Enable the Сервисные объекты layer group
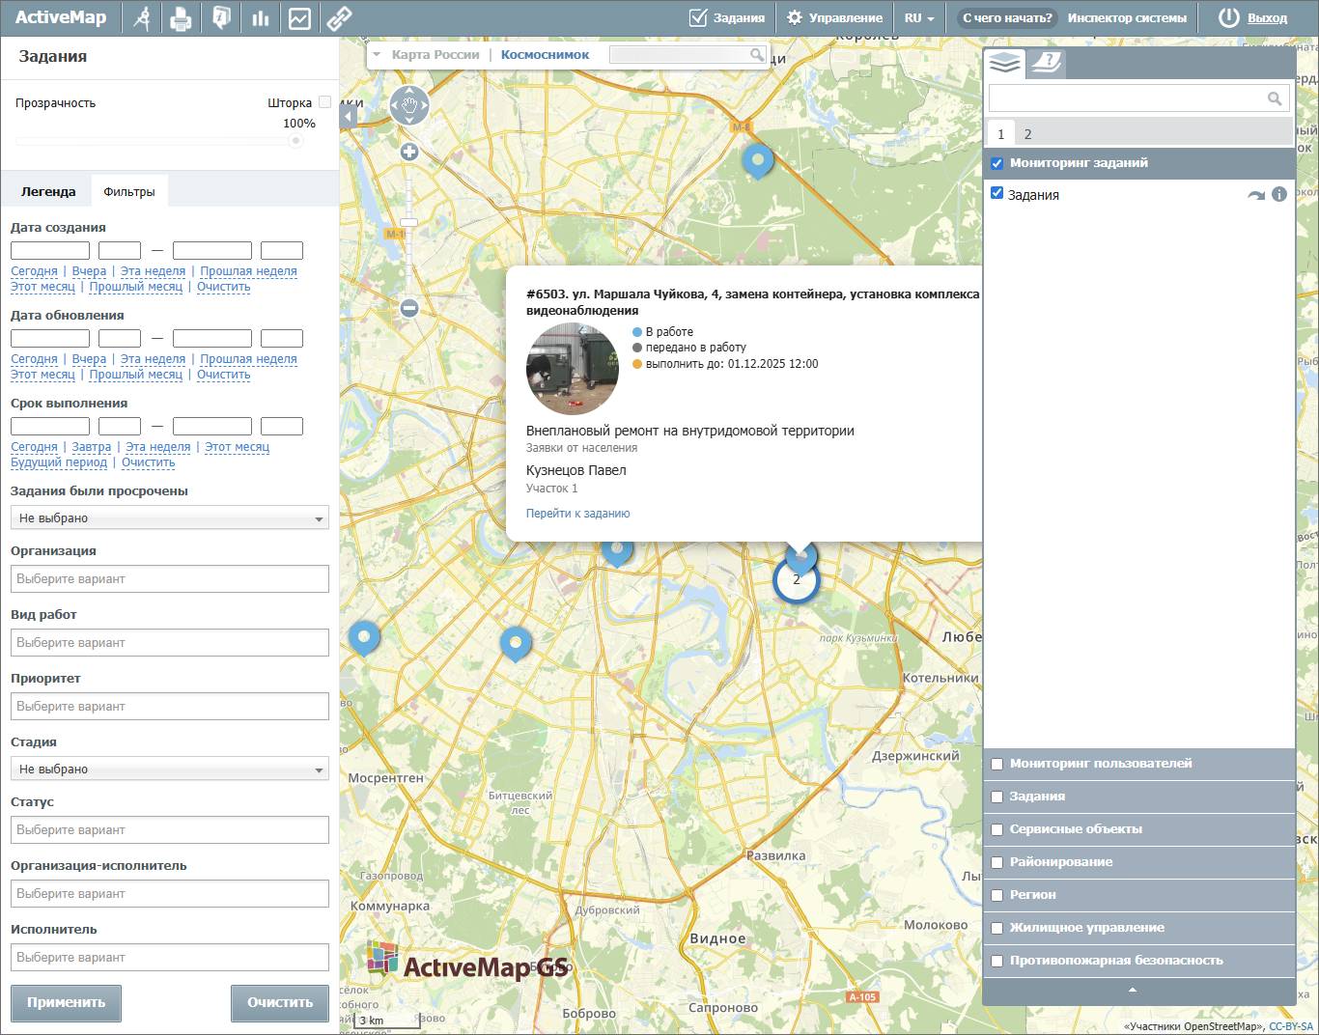 coord(997,829)
